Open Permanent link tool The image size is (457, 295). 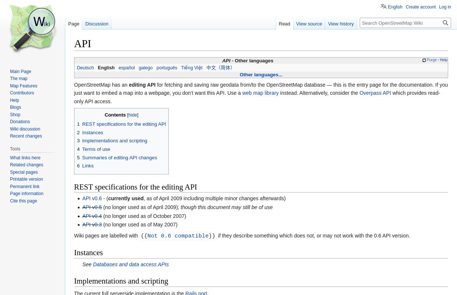tap(25, 187)
